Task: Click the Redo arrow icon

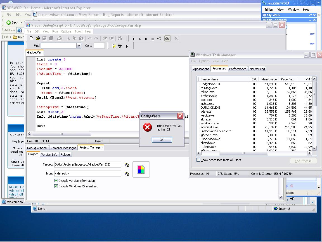Action: tap(96, 38)
